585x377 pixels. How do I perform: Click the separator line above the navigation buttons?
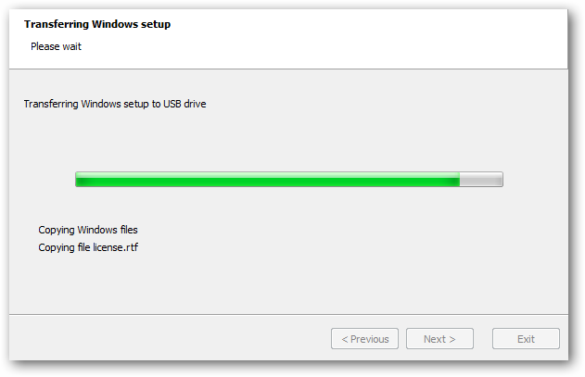[287, 315]
